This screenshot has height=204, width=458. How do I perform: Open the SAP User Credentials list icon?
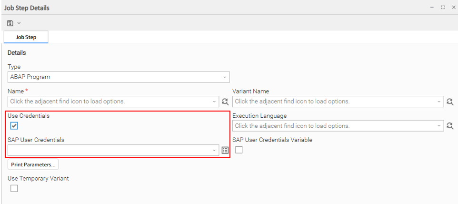pos(225,150)
